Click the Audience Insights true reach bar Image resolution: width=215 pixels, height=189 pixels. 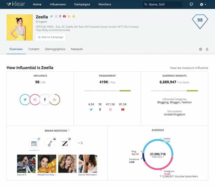pyautogui.click(x=174, y=91)
